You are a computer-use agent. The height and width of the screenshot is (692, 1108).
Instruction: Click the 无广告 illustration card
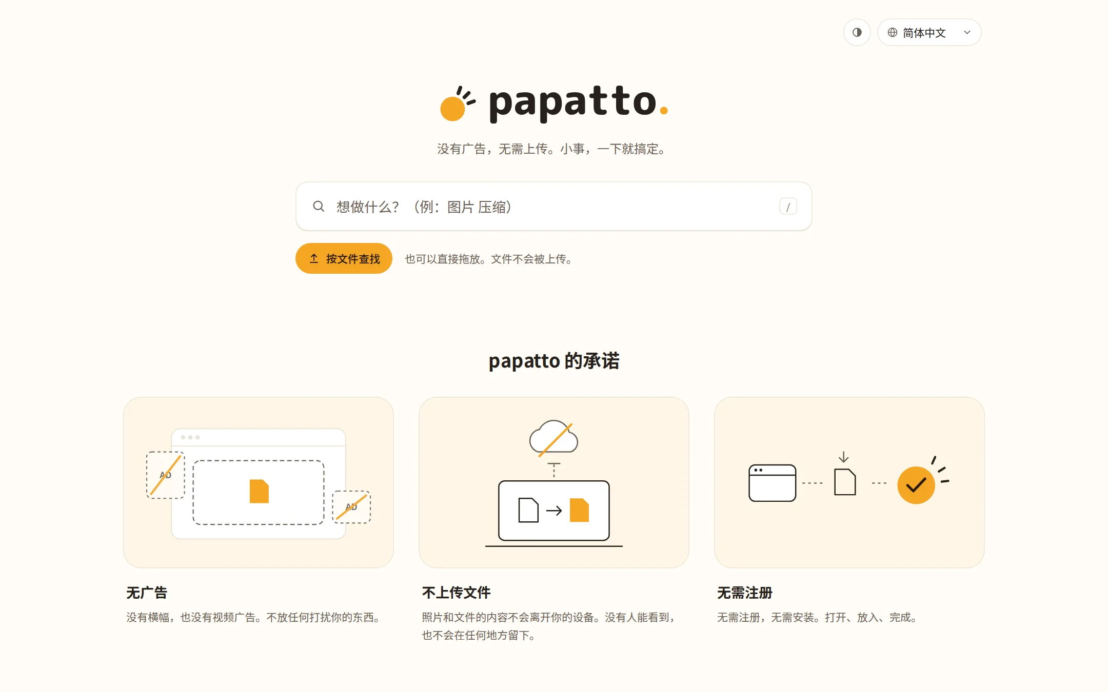pyautogui.click(x=259, y=482)
